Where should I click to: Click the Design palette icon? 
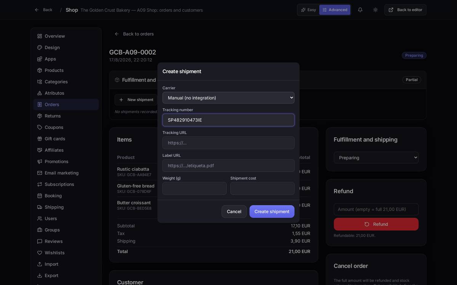pos(40,47)
